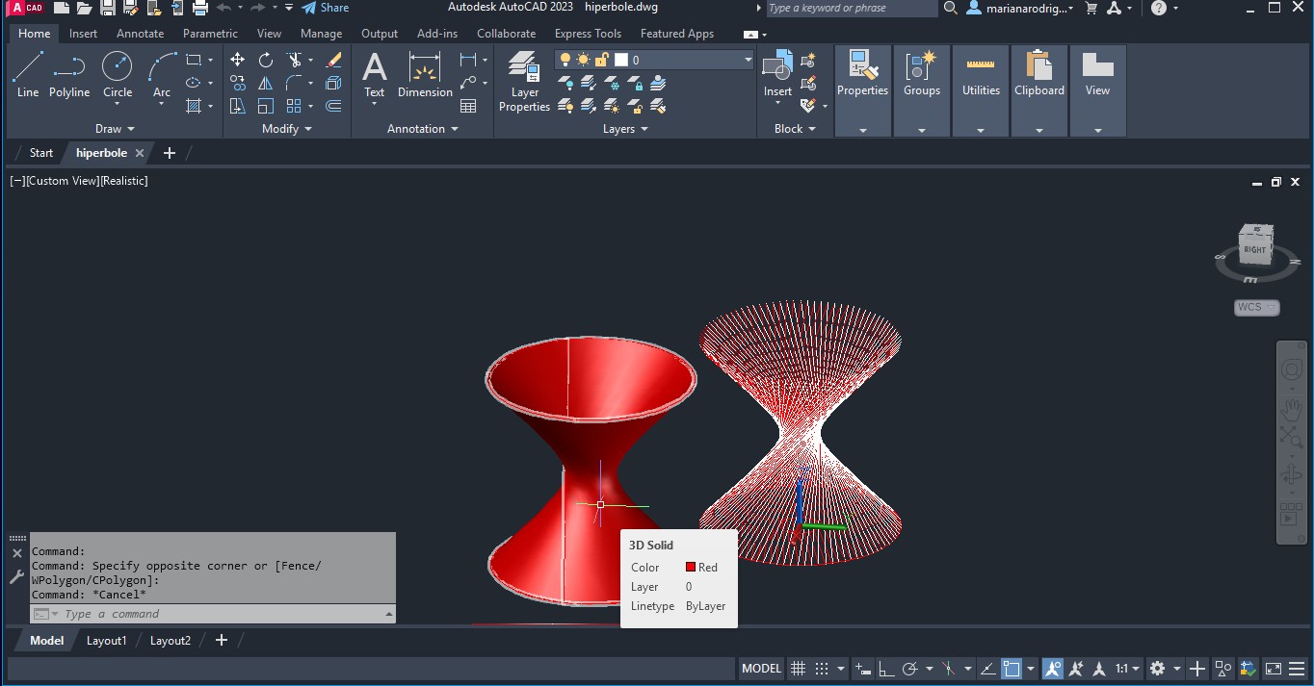Viewport: 1314px width, 686px height.
Task: Switch to the Annotate ribbon tab
Action: [140, 34]
